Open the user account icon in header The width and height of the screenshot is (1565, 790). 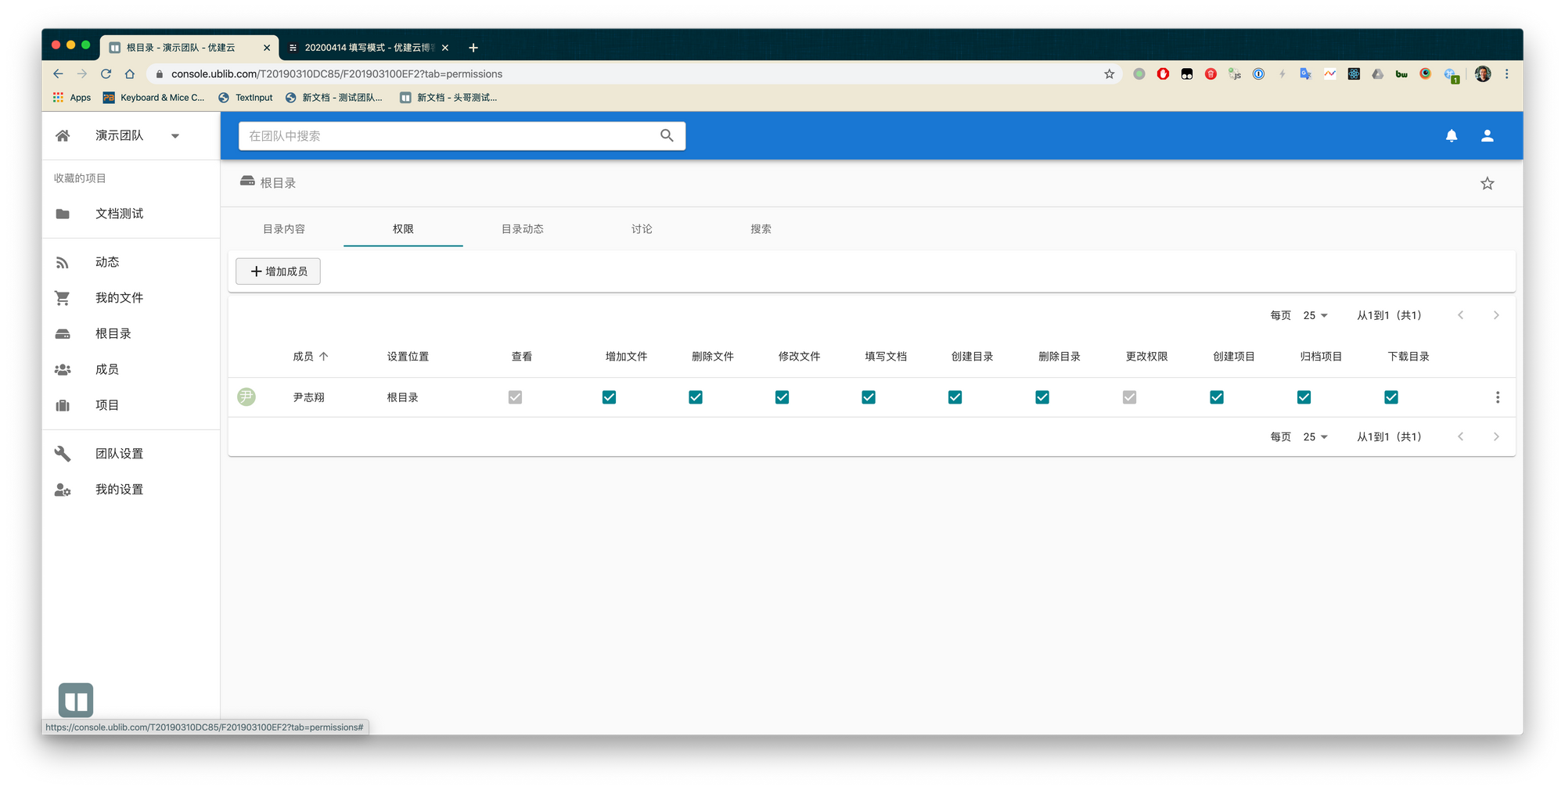click(1487, 136)
